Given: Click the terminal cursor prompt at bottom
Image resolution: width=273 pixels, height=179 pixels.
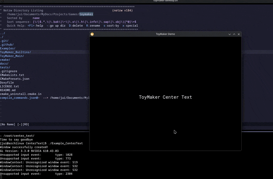Looking at the screenshot, I should [1, 178].
